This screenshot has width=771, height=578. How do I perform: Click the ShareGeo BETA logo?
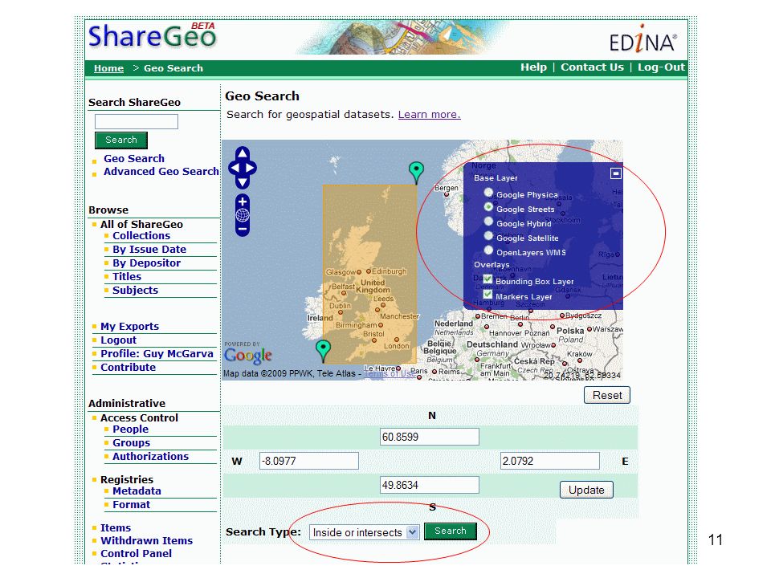coord(153,35)
